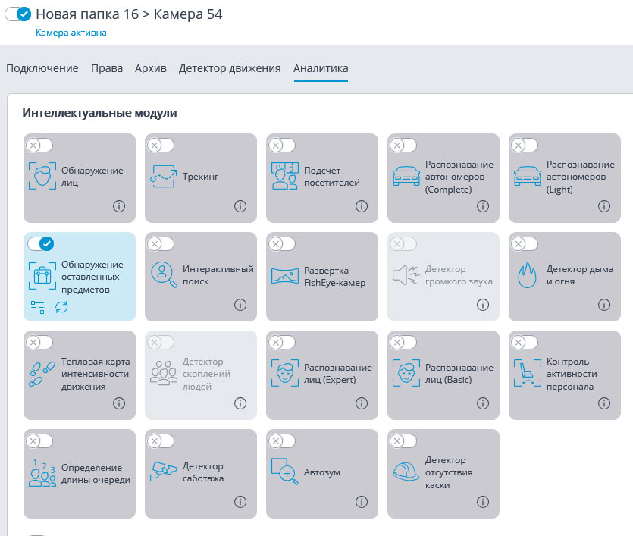Image resolution: width=633 pixels, height=536 pixels.
Task: Open settings icon for Обнаружение оставленных предметов
Action: tap(37, 307)
